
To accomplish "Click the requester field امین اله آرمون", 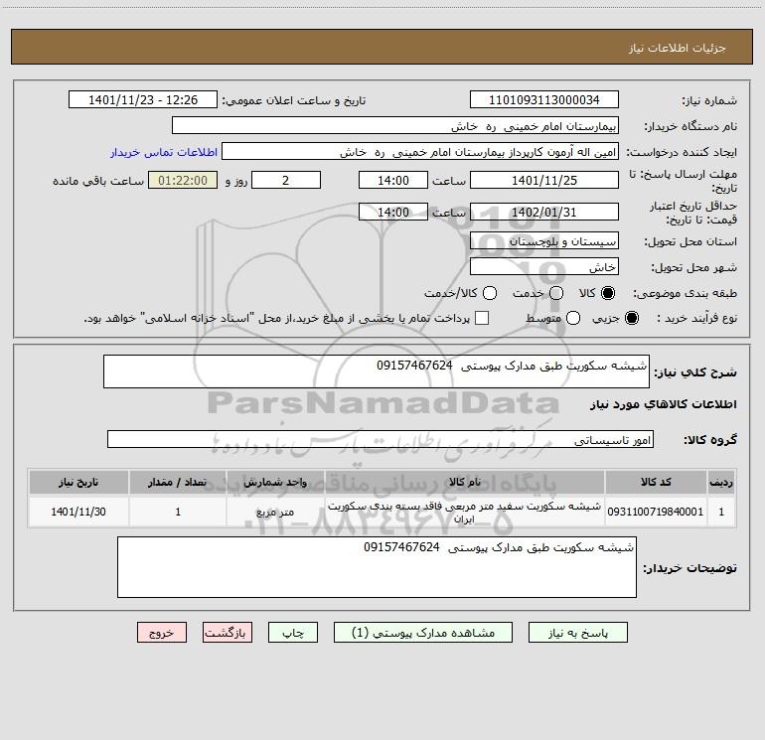I will 420,151.
